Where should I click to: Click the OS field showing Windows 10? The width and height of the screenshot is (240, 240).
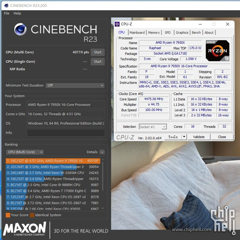pos(66,123)
